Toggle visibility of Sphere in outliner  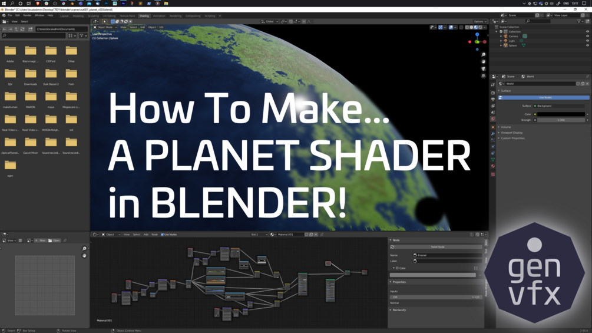[x=587, y=45]
